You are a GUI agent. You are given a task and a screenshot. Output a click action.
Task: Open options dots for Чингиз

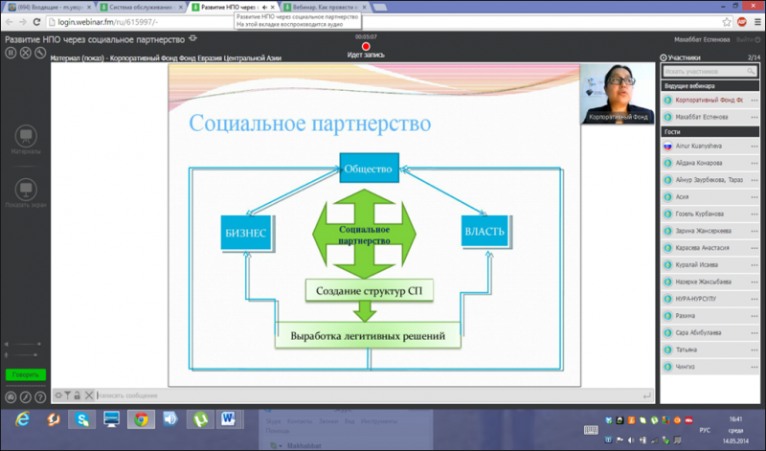755,367
